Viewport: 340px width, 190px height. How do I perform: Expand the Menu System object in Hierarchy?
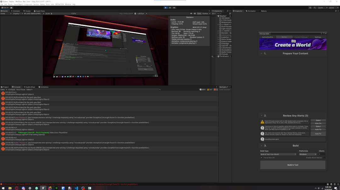(x=218, y=39)
